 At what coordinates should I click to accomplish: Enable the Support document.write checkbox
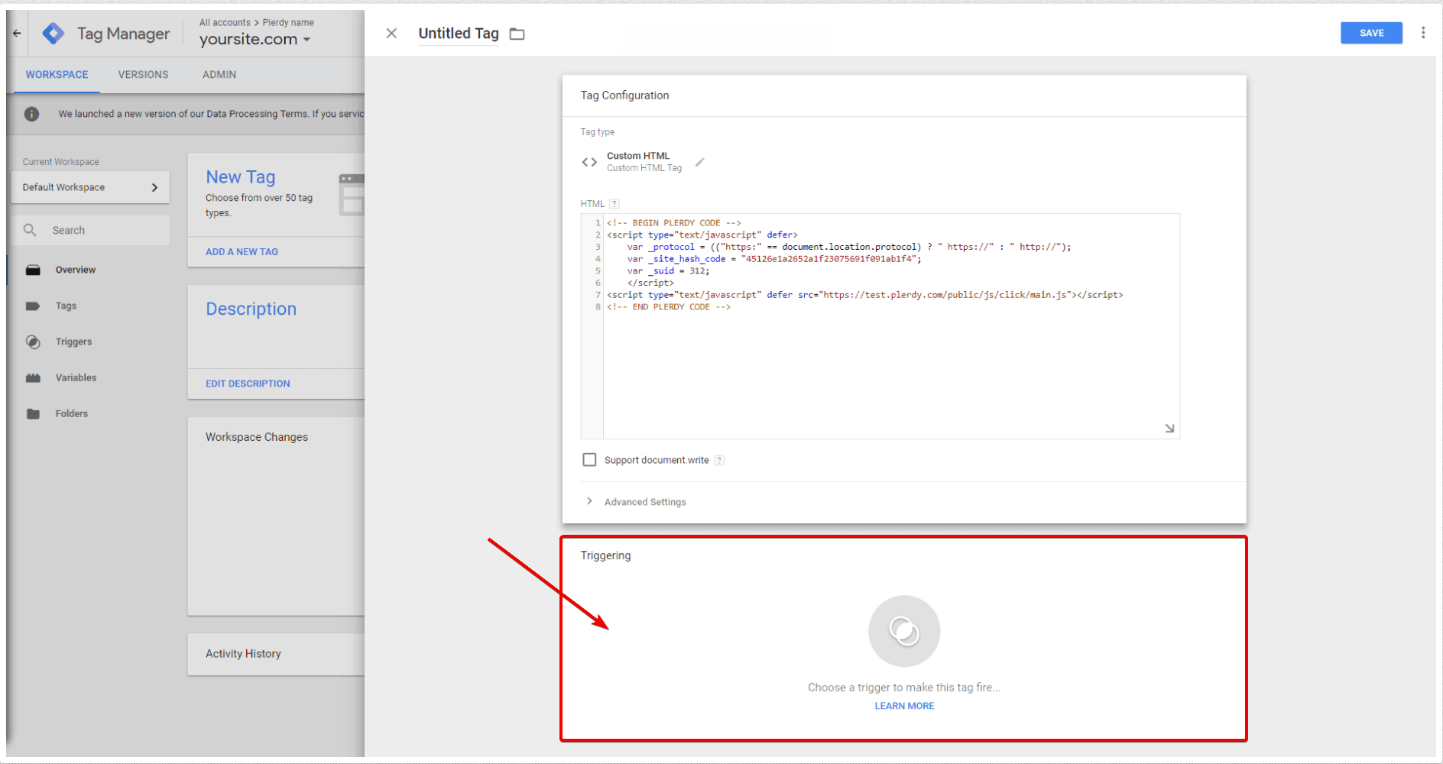[x=589, y=460]
